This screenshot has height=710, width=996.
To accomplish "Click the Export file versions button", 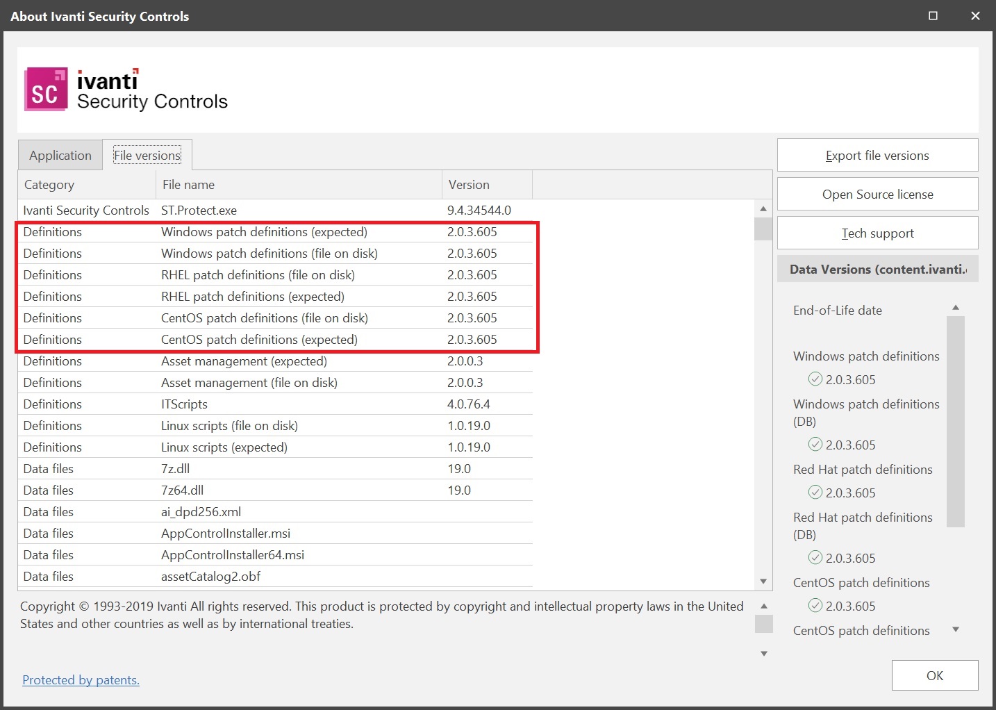I will 877,155.
